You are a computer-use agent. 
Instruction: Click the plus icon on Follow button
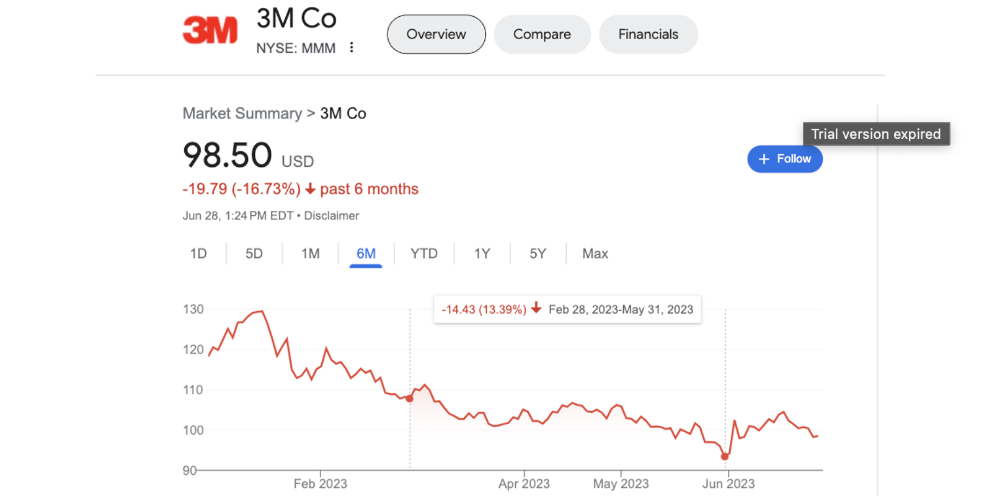pyautogui.click(x=764, y=159)
